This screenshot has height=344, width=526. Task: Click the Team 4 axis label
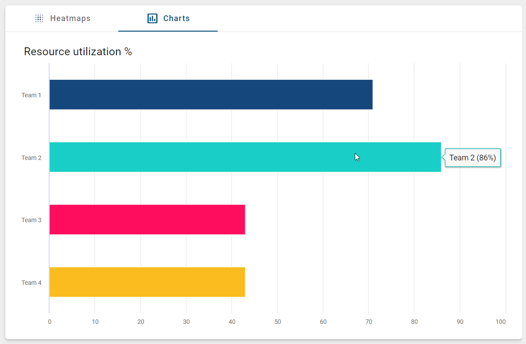tap(31, 282)
